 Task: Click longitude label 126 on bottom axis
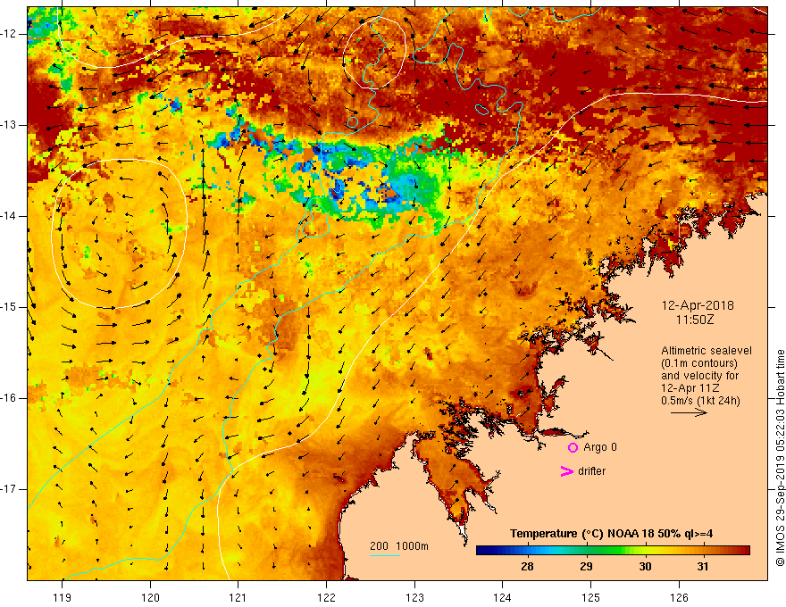pos(679,597)
